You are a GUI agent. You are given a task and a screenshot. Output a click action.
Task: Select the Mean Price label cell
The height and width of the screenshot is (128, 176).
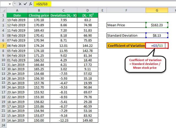click(126, 25)
